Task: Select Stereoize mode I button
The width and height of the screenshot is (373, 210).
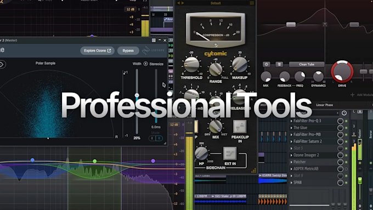Action: pos(152,138)
